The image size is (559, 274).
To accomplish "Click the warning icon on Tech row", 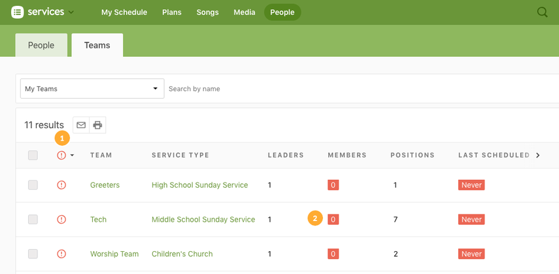I will (61, 220).
